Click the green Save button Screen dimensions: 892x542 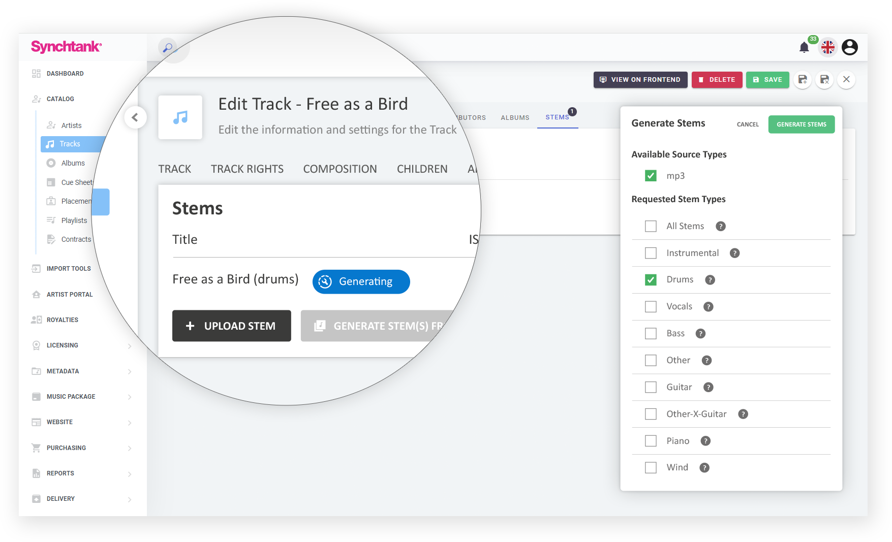click(x=767, y=80)
